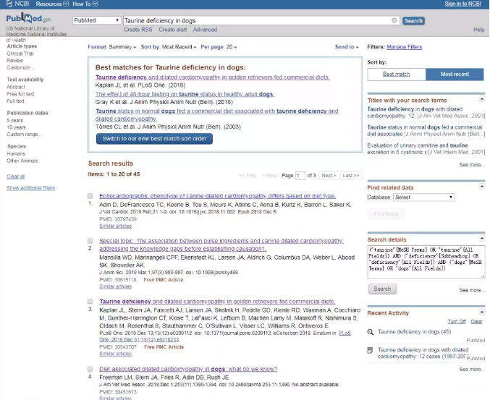The height and width of the screenshot is (400, 490).
Task: Filter by Review article type
Action: (x=15, y=61)
